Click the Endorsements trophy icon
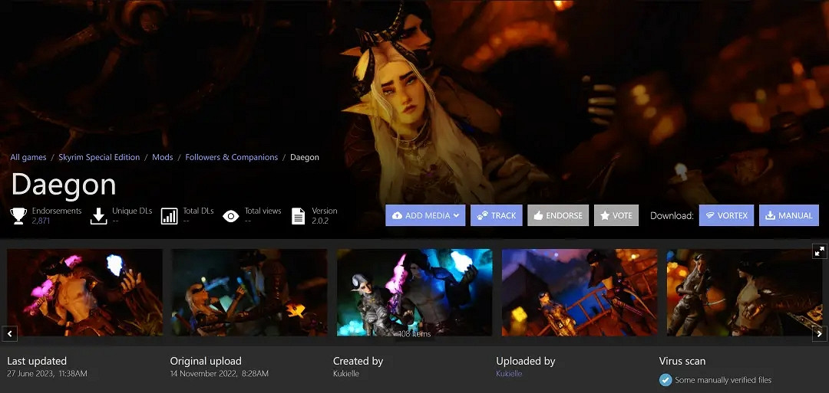 tap(18, 216)
